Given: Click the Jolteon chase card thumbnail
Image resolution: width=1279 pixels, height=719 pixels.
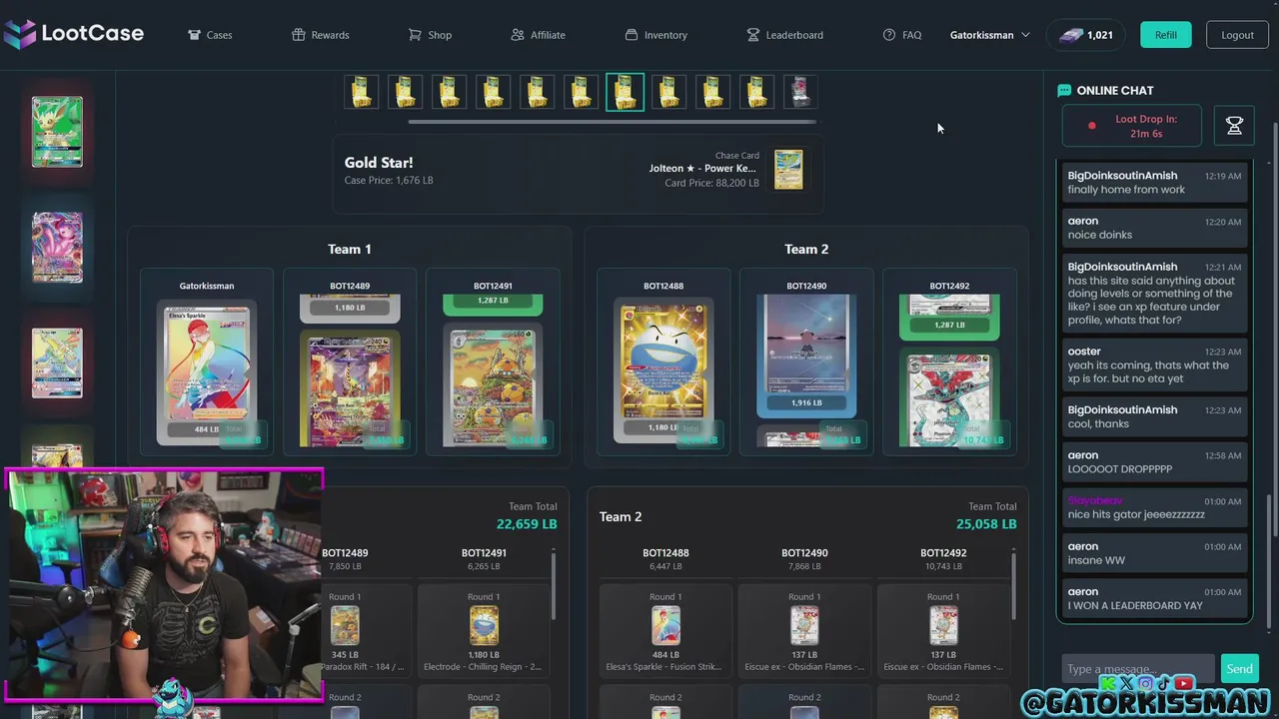Looking at the screenshot, I should pos(788,170).
